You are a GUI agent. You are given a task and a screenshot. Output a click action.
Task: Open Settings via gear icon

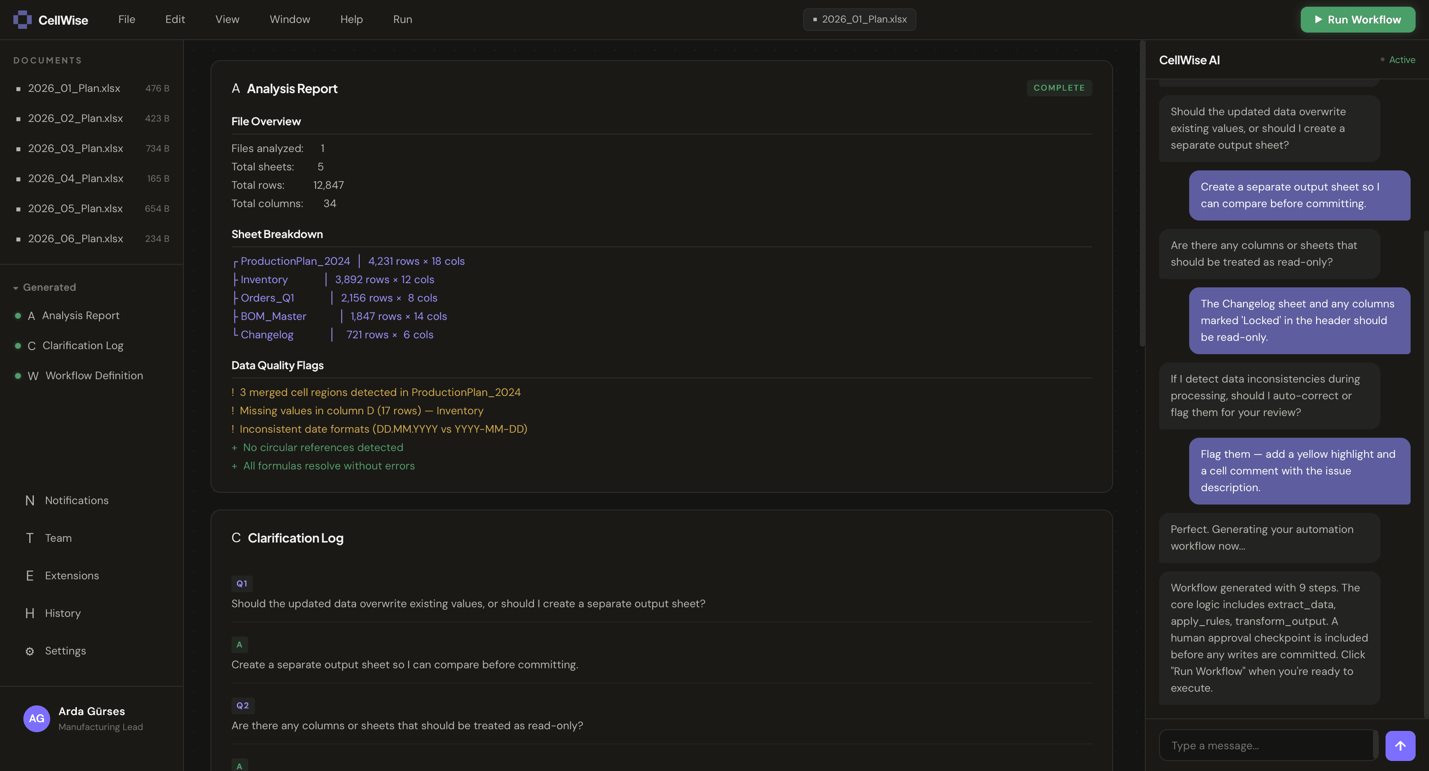30,651
